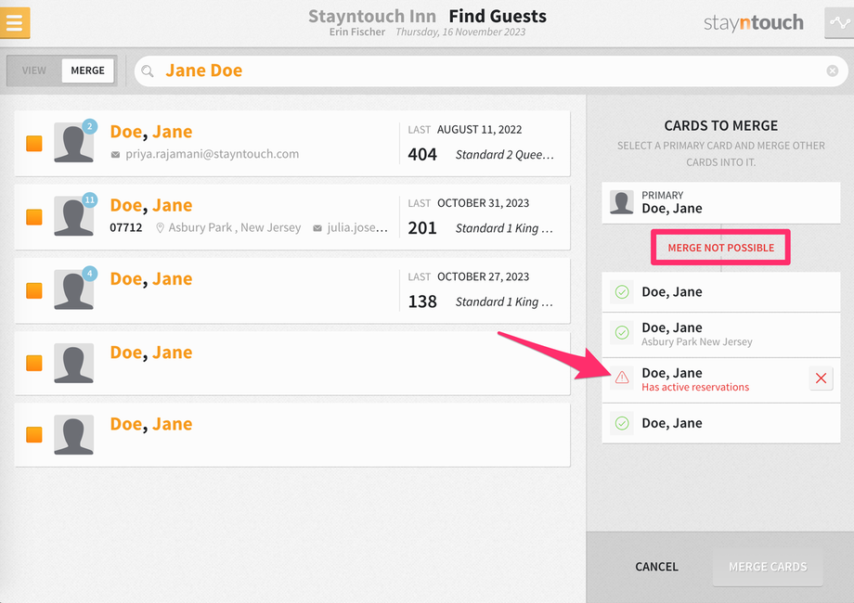854x603 pixels.
Task: Click avatar with stay count badge 2
Action: point(74,142)
